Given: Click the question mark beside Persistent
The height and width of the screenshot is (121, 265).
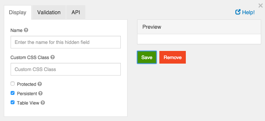Looking at the screenshot, I should [40, 93].
